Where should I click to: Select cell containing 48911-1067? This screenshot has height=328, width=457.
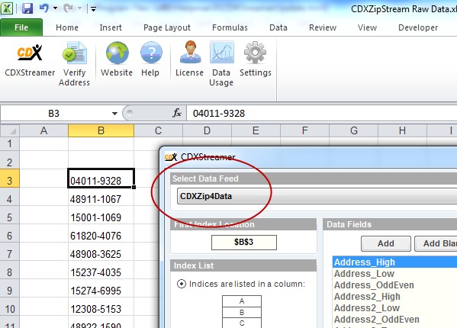coord(101,197)
